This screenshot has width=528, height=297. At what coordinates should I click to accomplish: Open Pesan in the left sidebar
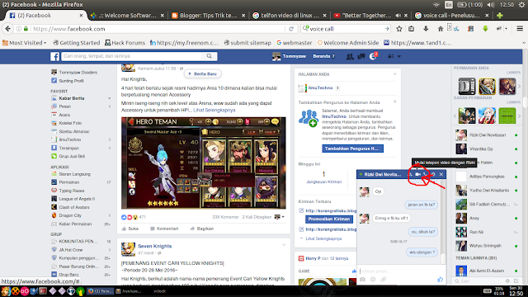pyautogui.click(x=65, y=106)
